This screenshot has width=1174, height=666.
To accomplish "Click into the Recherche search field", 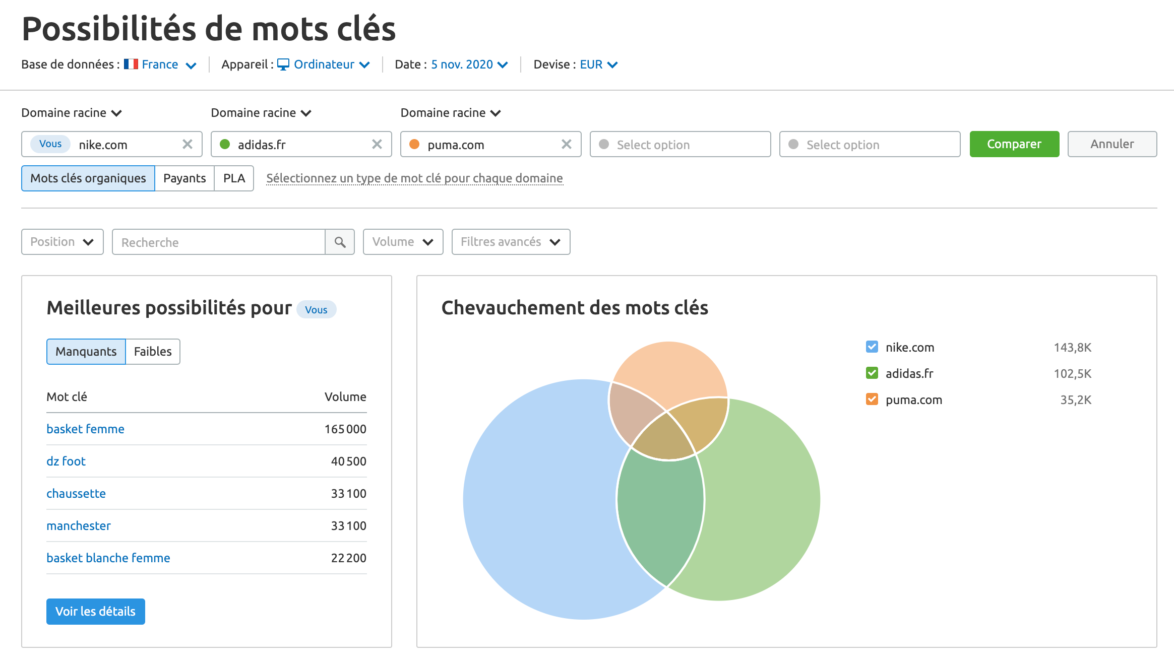I will coord(218,242).
